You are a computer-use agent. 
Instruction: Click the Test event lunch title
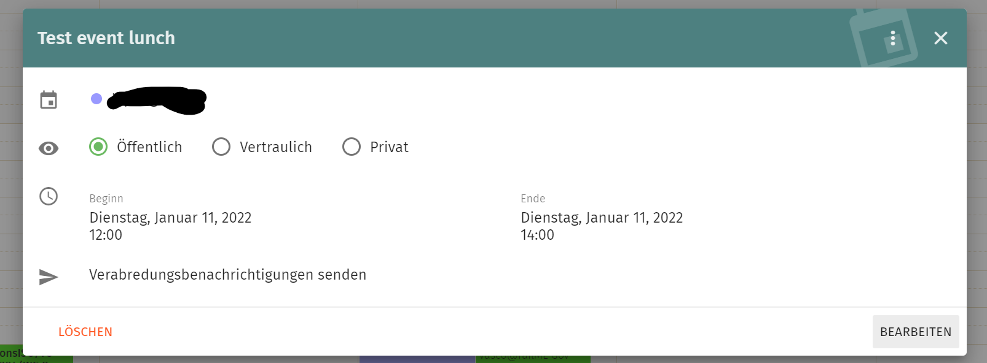(106, 38)
